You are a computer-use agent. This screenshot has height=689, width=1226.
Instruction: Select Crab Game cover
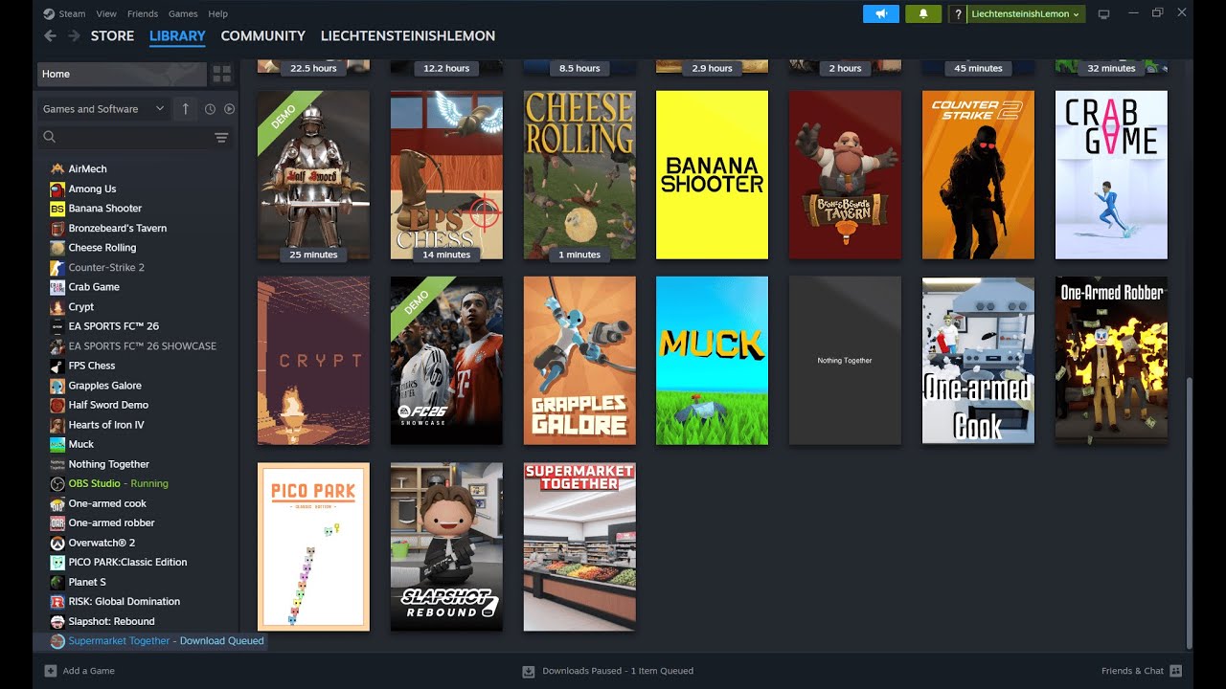tap(1111, 175)
